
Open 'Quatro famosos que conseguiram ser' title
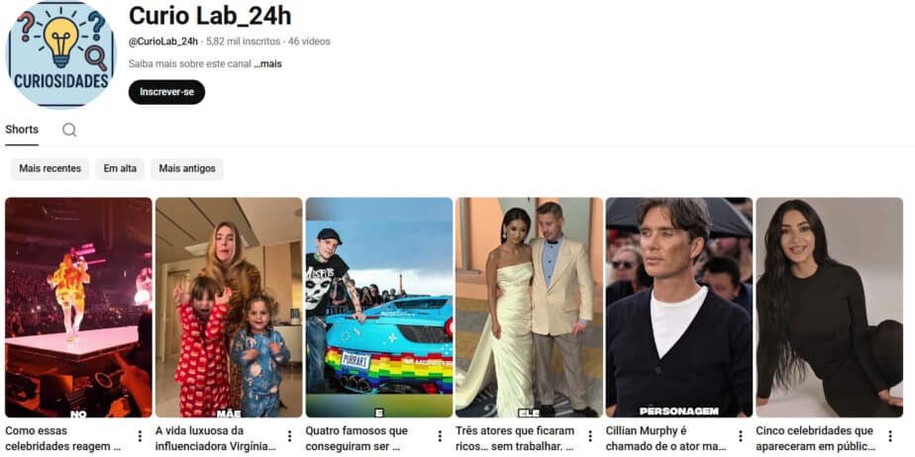click(x=357, y=439)
